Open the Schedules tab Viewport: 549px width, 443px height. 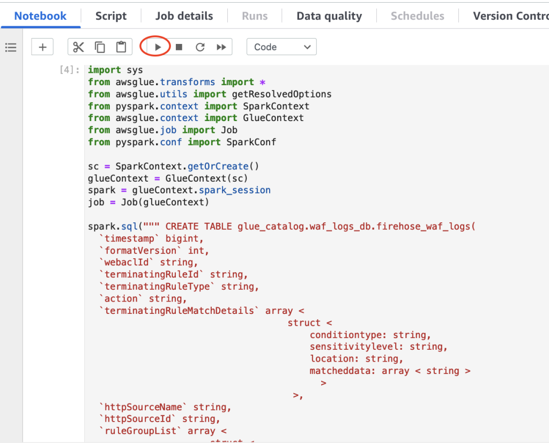tap(417, 16)
